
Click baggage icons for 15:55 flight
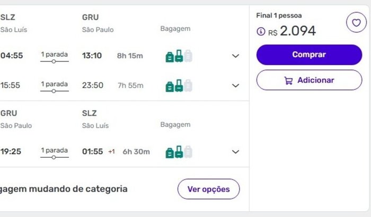(179, 85)
